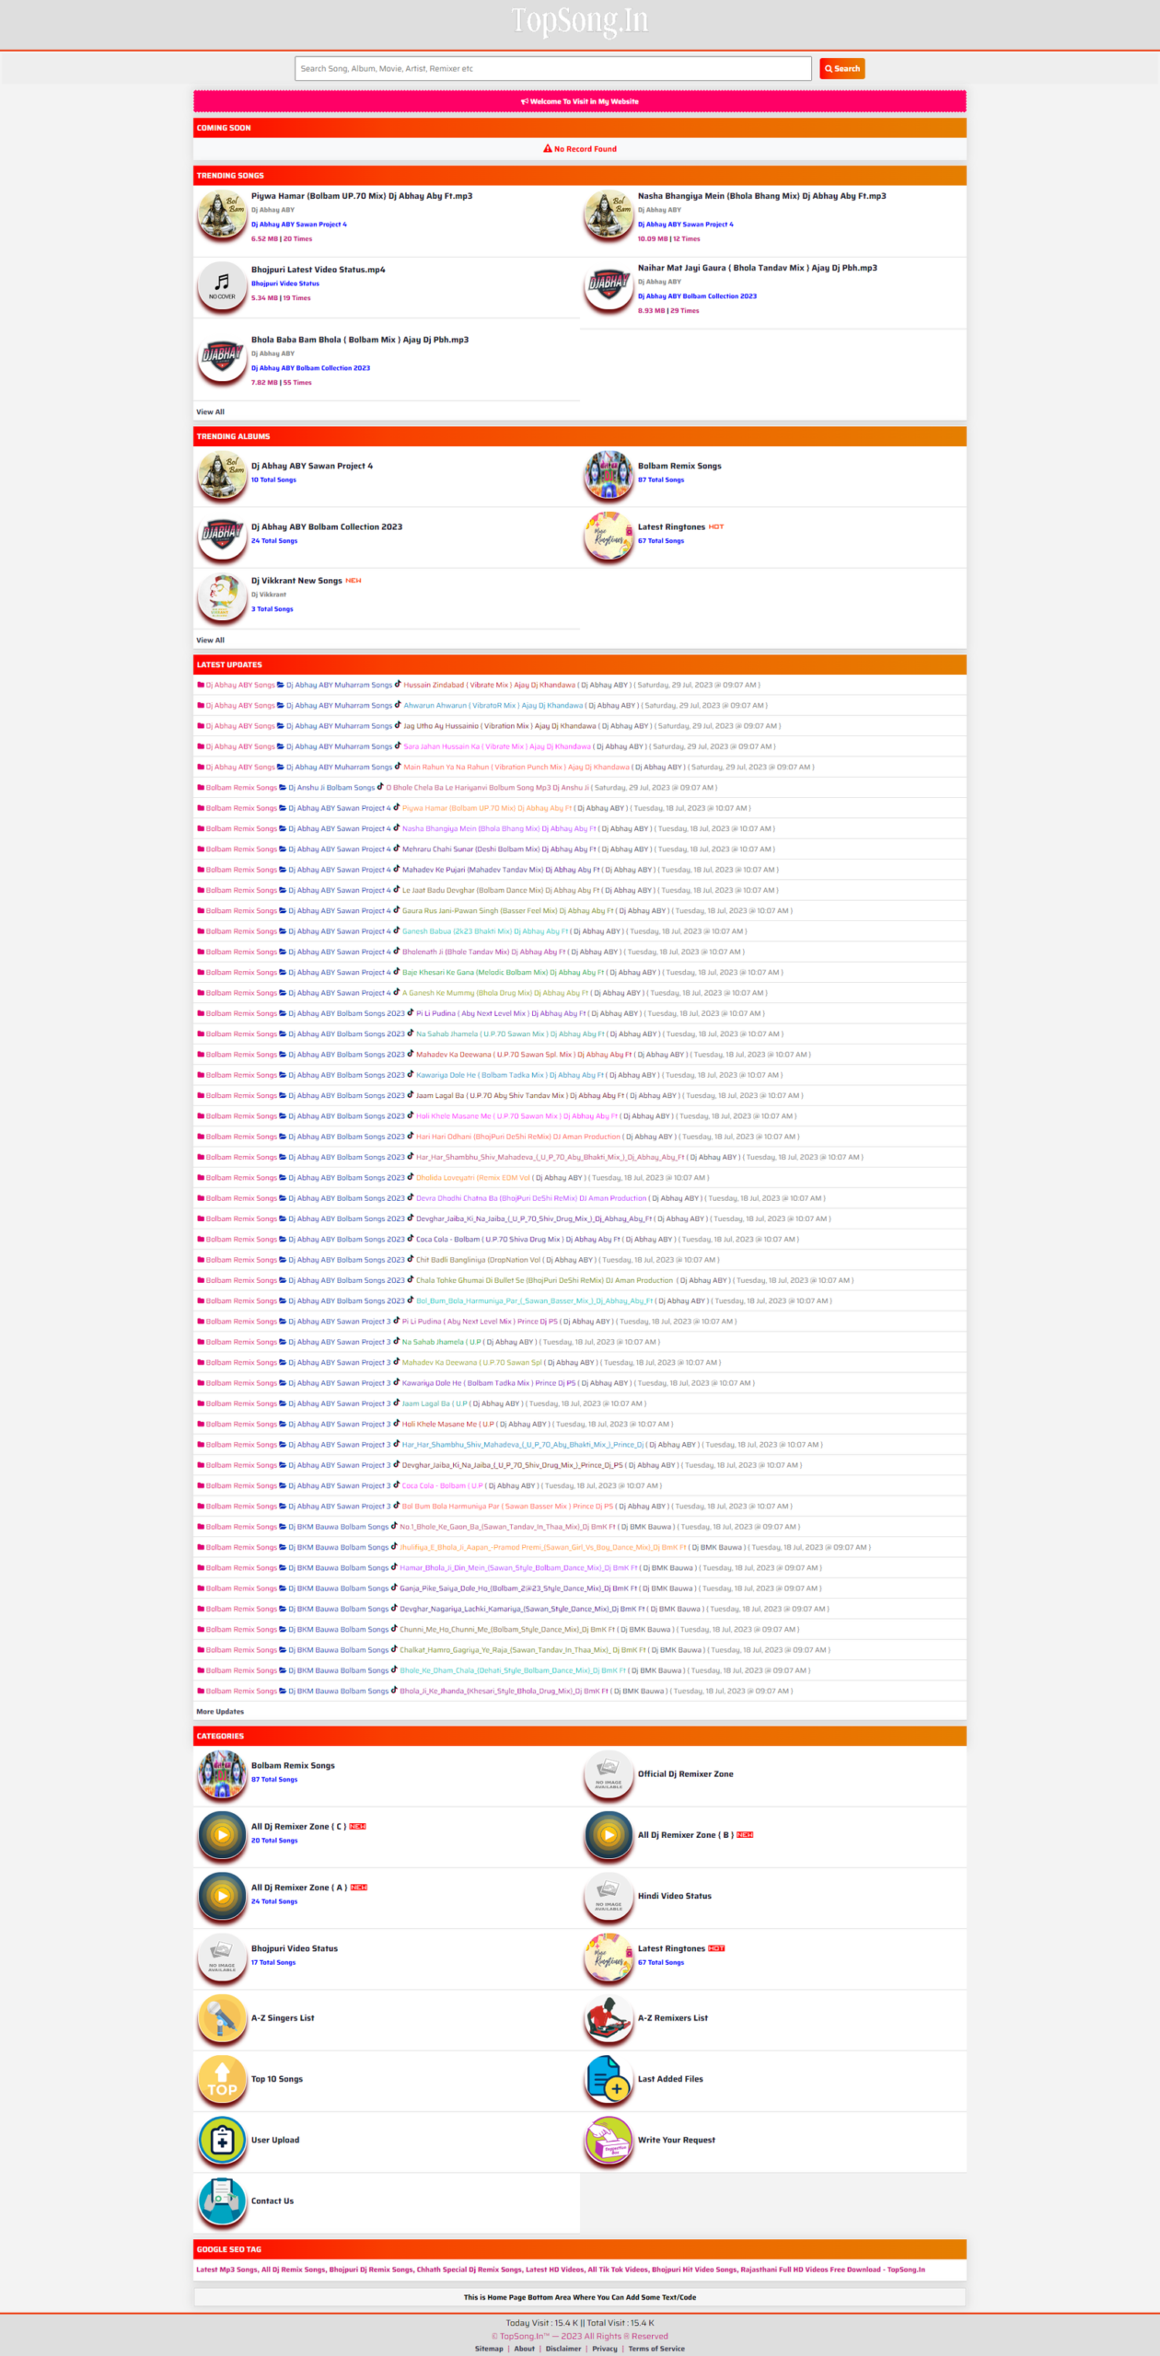
Task: Click the Top 10 Songs icon
Action: click(x=222, y=2079)
